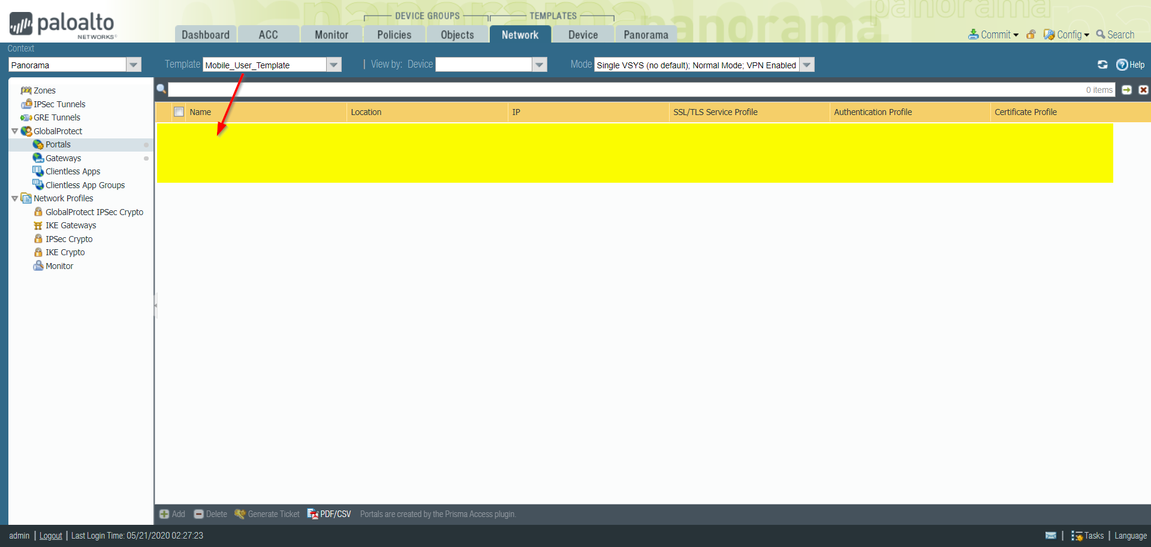Sort by the IP column header

click(x=588, y=112)
